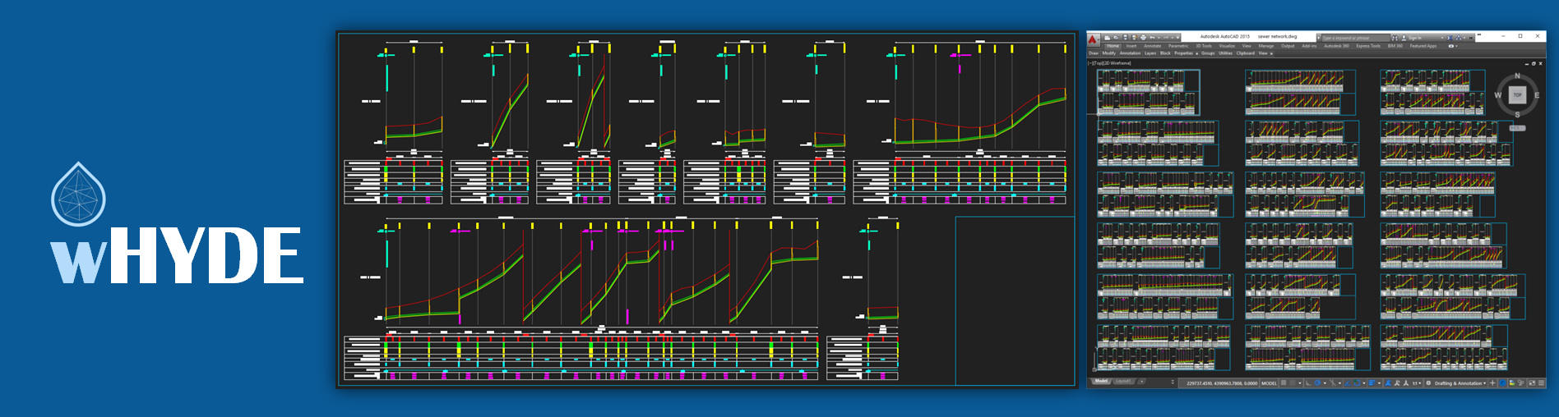Restore drawing viewport window button
This screenshot has height=417, width=1559.
tap(1534, 63)
